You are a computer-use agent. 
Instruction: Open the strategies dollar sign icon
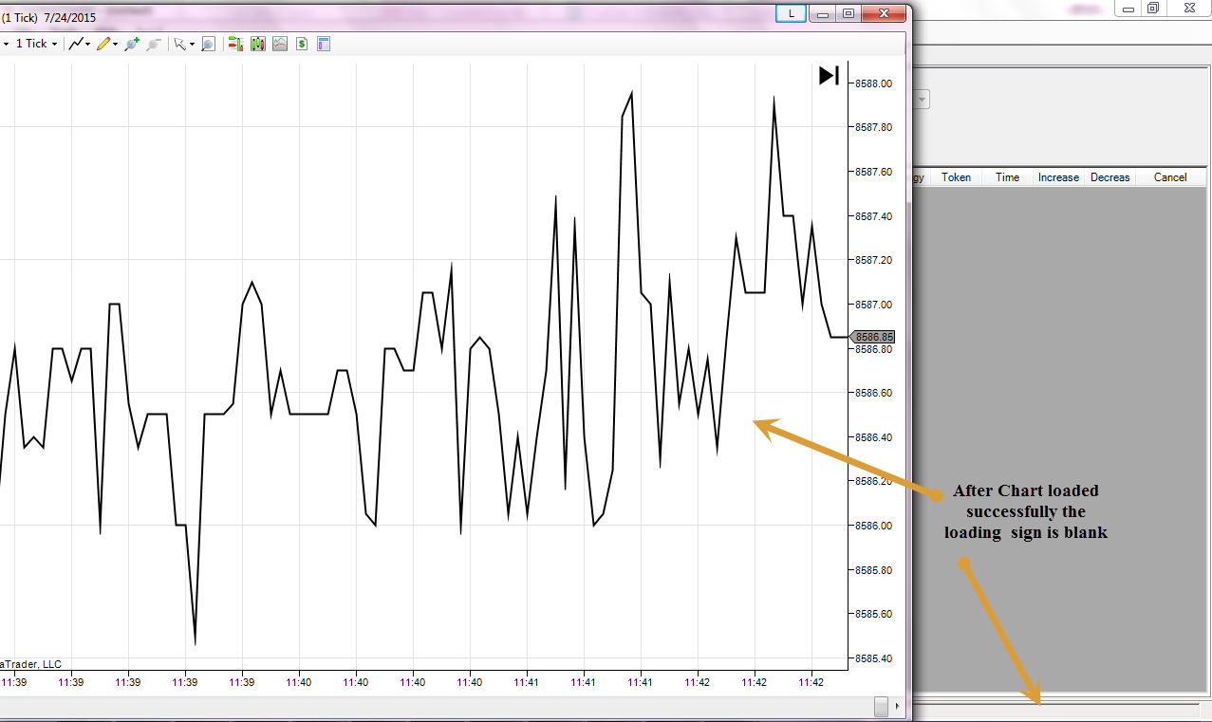[x=302, y=44]
